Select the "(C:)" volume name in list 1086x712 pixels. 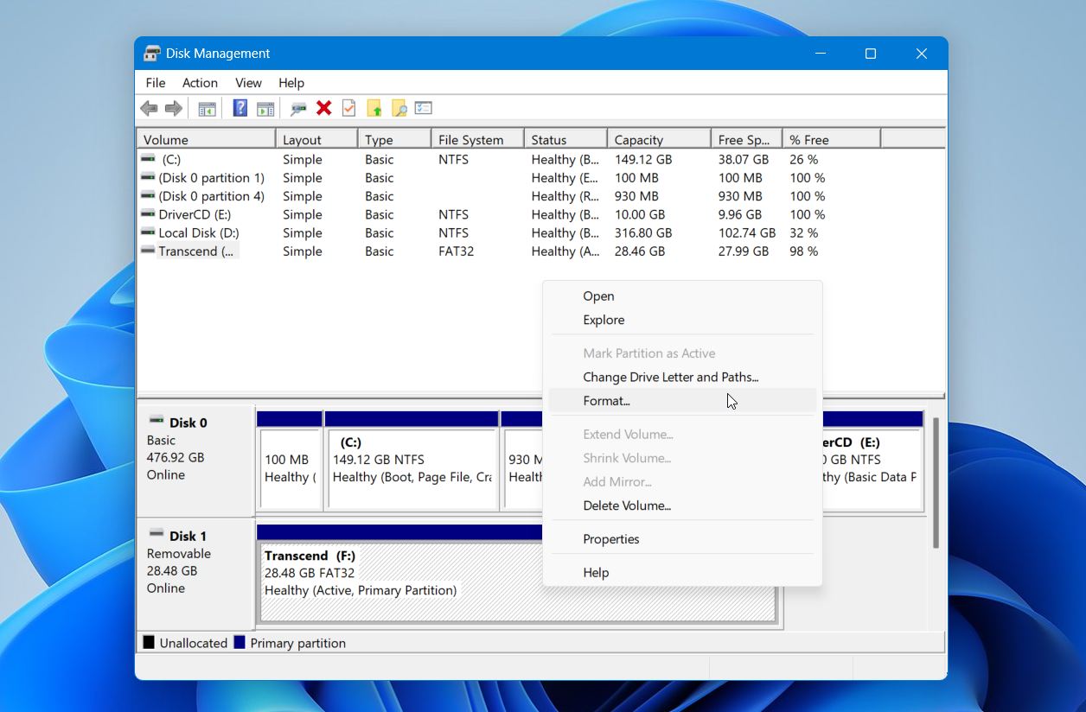(x=171, y=160)
